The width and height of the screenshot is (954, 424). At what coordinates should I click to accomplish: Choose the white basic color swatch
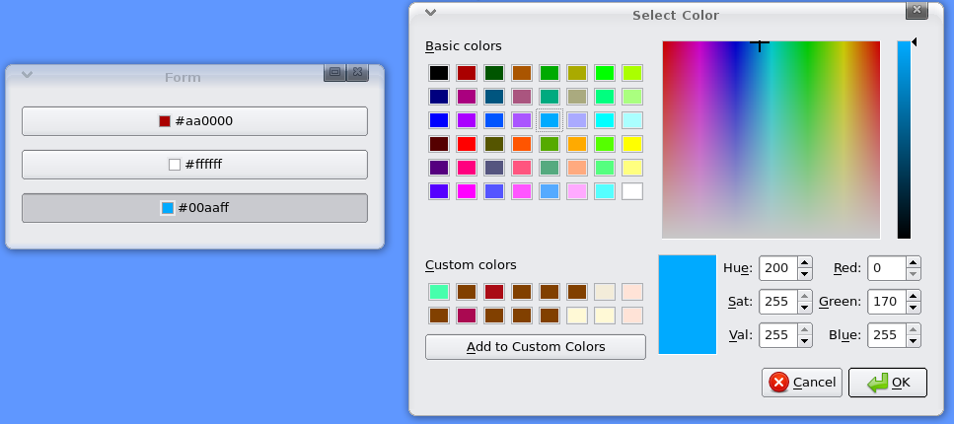coord(632,191)
